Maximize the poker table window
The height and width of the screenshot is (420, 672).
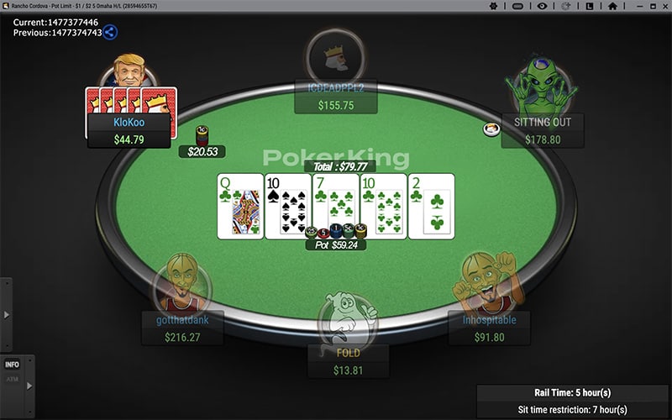coord(653,6)
